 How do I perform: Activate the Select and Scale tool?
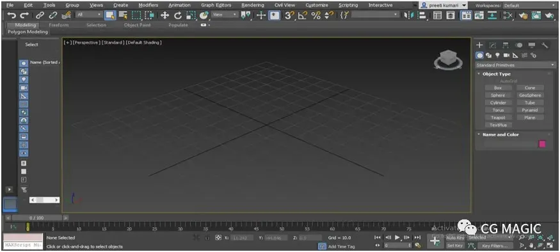point(191,15)
